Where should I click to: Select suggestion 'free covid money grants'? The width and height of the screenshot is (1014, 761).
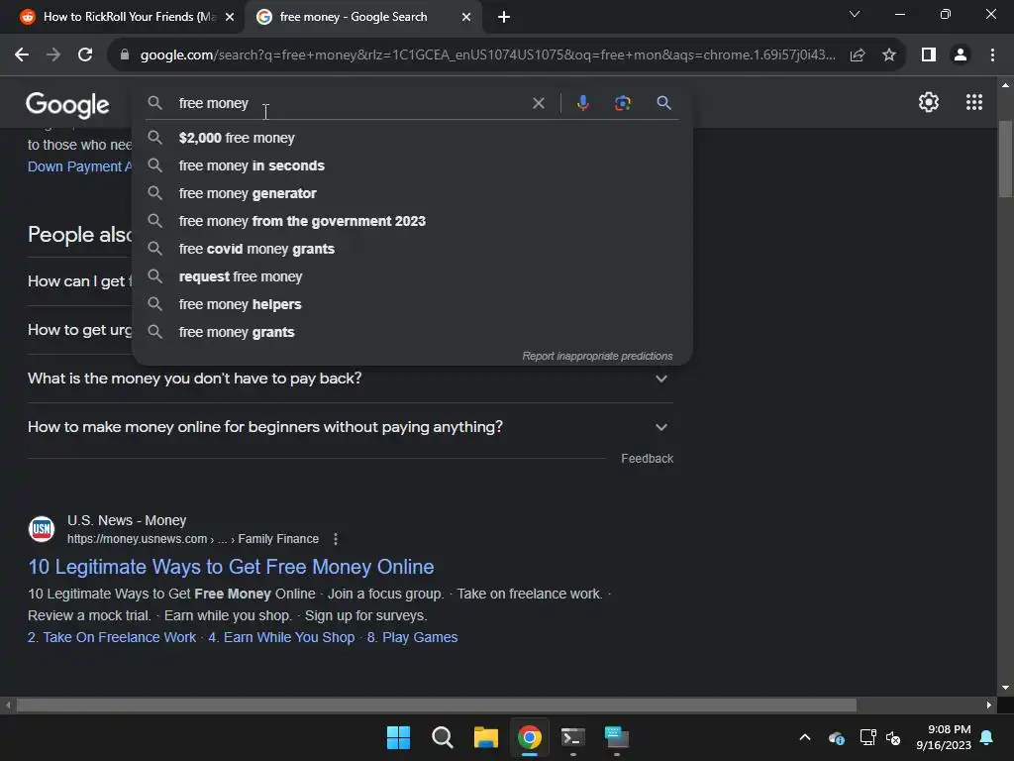[413, 249]
